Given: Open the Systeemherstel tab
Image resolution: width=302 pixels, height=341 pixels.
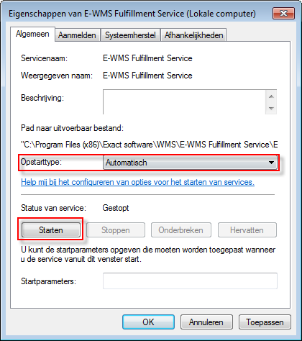Looking at the screenshot, I should (130, 35).
